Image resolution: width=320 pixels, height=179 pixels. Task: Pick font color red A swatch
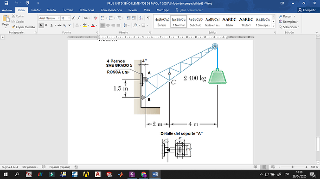click(93, 25)
